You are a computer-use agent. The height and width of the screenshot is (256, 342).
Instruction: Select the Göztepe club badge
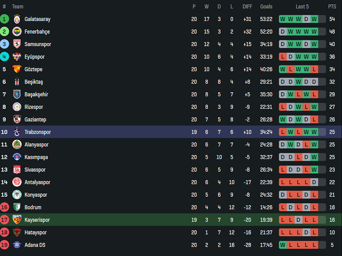click(17, 69)
